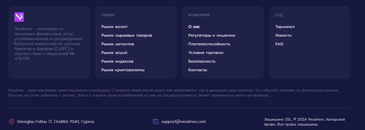Open Рынок металлов page
This screenshot has width=365, height=130.
(x=118, y=44)
